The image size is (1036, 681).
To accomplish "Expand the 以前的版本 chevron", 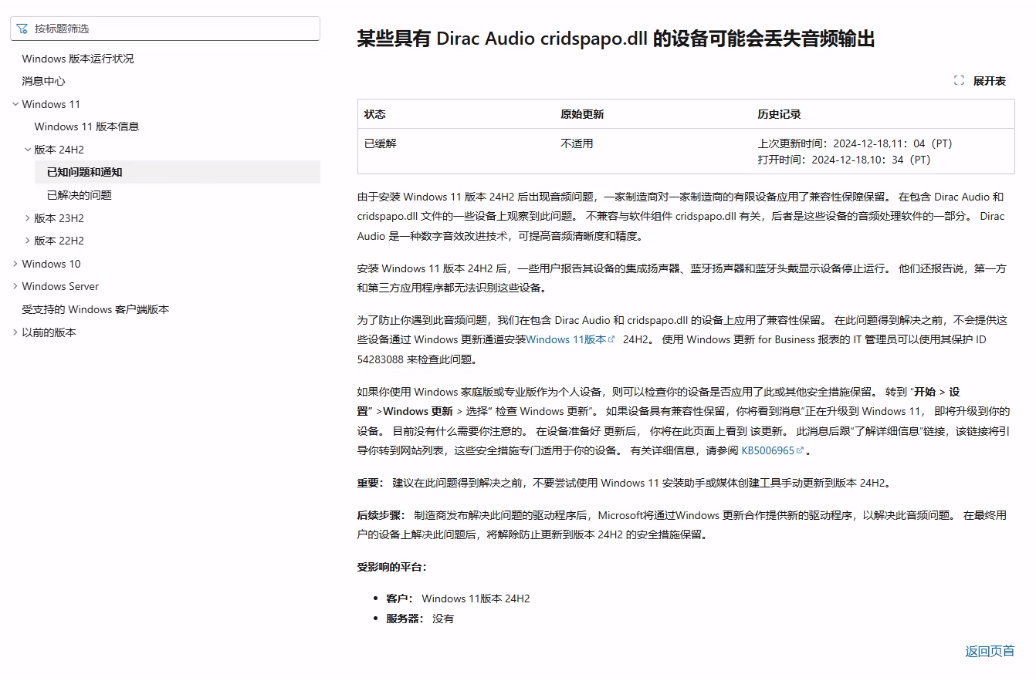I will (x=15, y=332).
